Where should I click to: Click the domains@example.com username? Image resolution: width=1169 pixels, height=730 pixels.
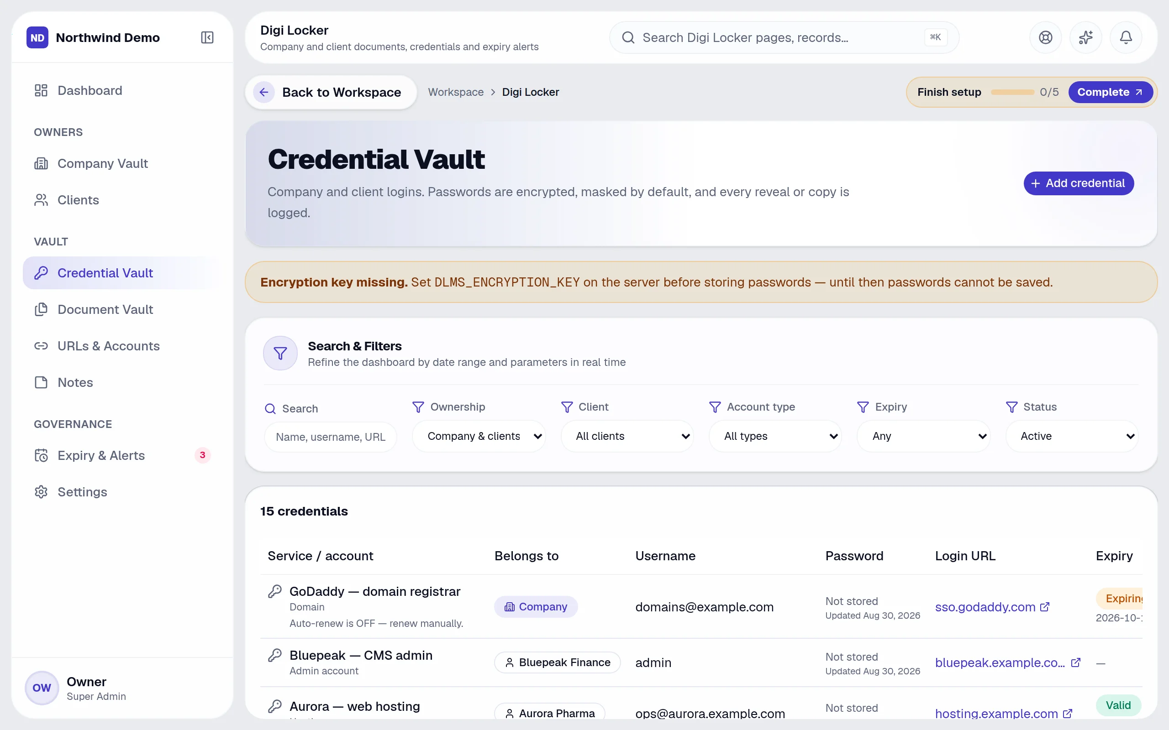click(704, 607)
